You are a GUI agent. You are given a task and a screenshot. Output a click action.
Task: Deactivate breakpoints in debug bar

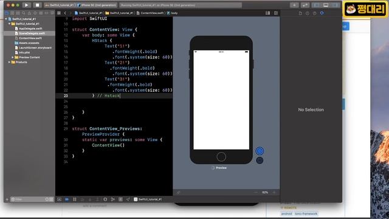pyautogui.click(x=67, y=200)
